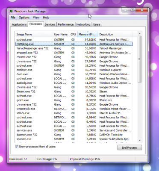Click the Physical Memory: 35% status entry

pyautogui.click(x=85, y=159)
